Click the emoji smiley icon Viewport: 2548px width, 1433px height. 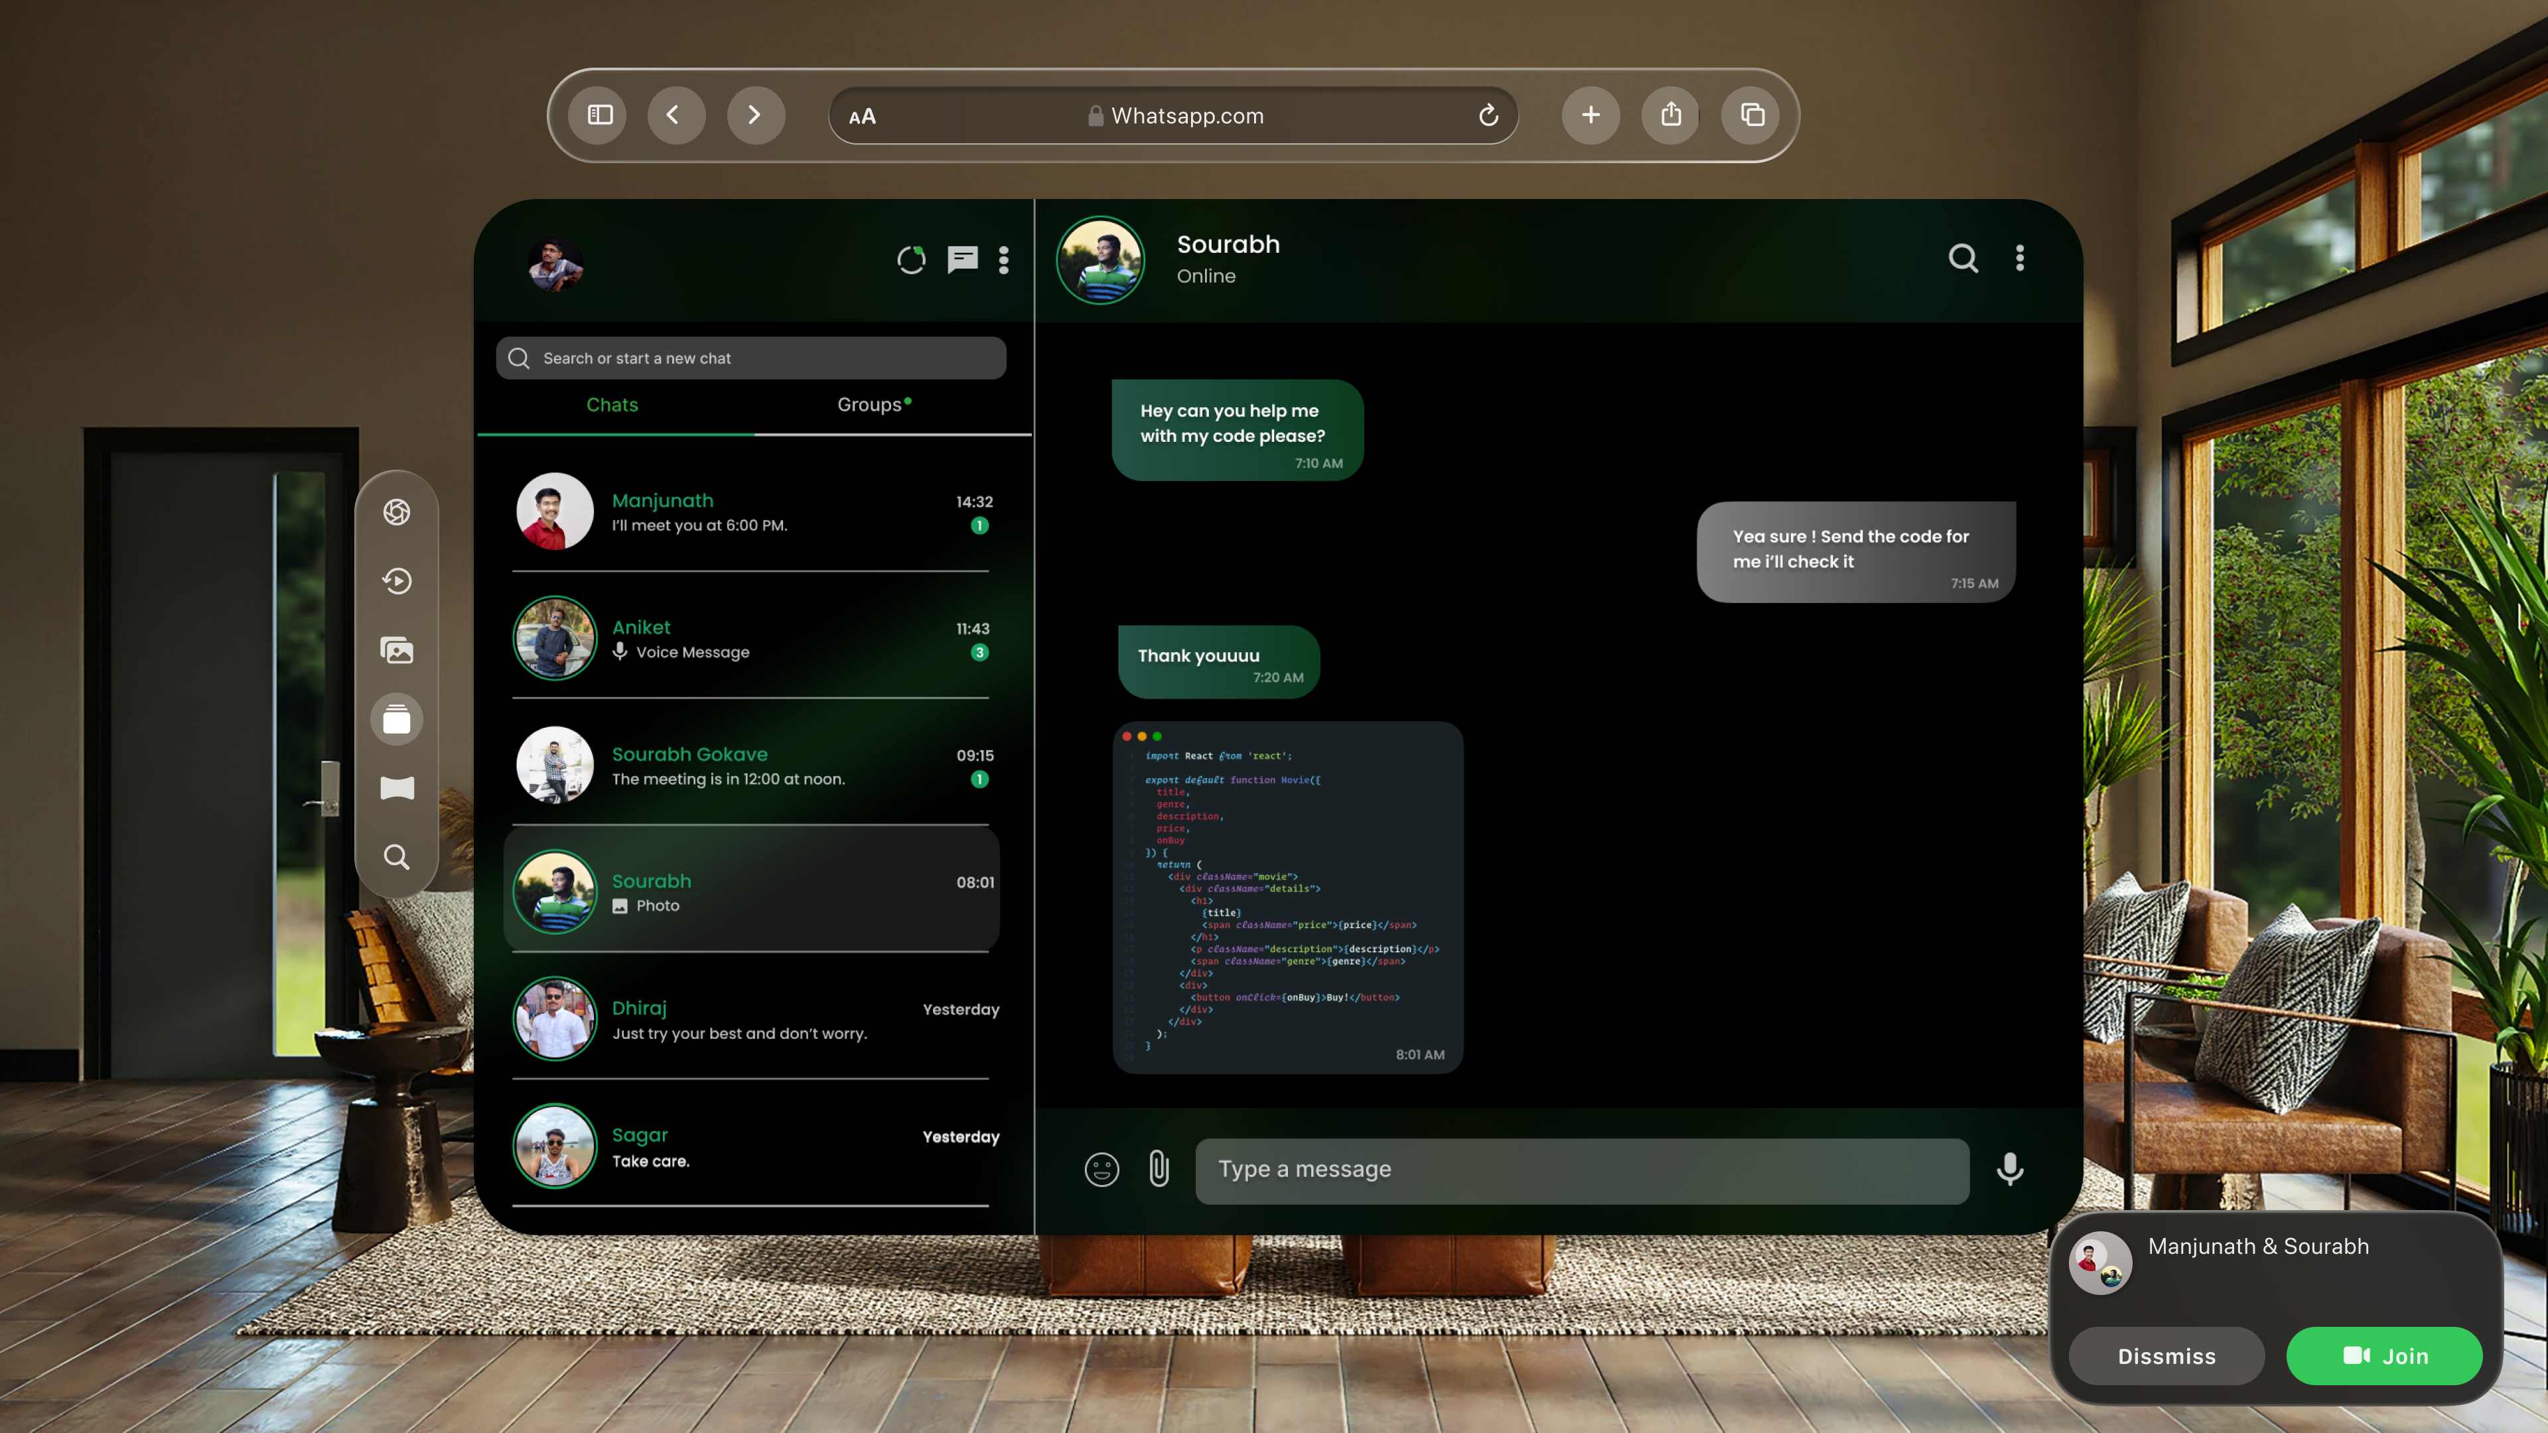point(1101,1169)
